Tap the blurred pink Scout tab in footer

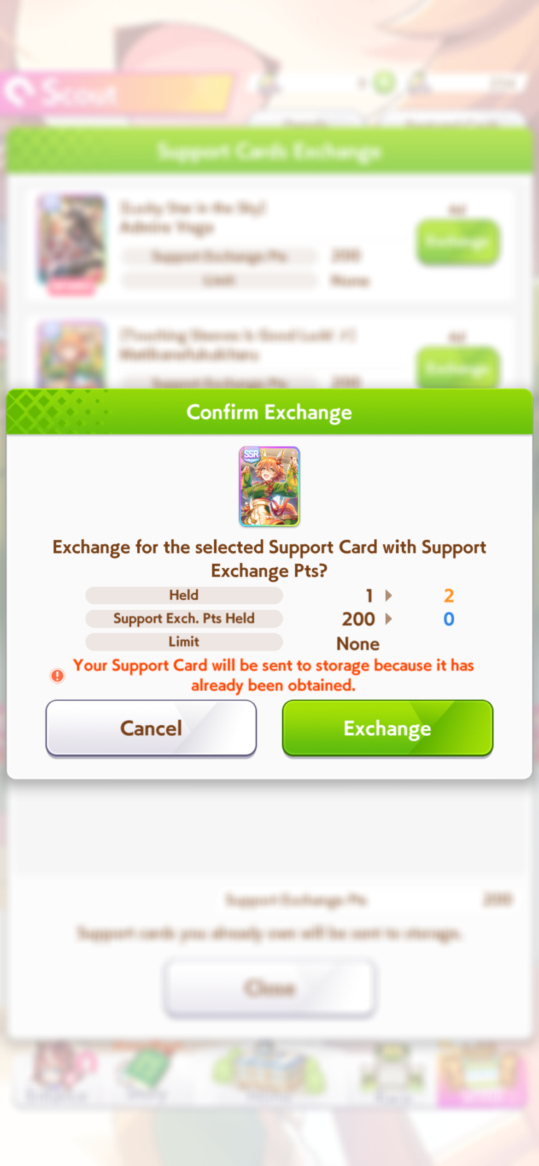click(481, 1075)
